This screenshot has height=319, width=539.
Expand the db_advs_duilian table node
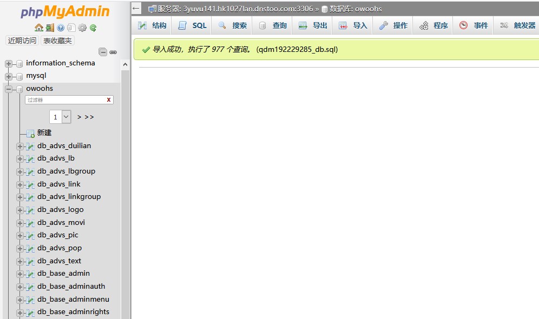click(20, 146)
